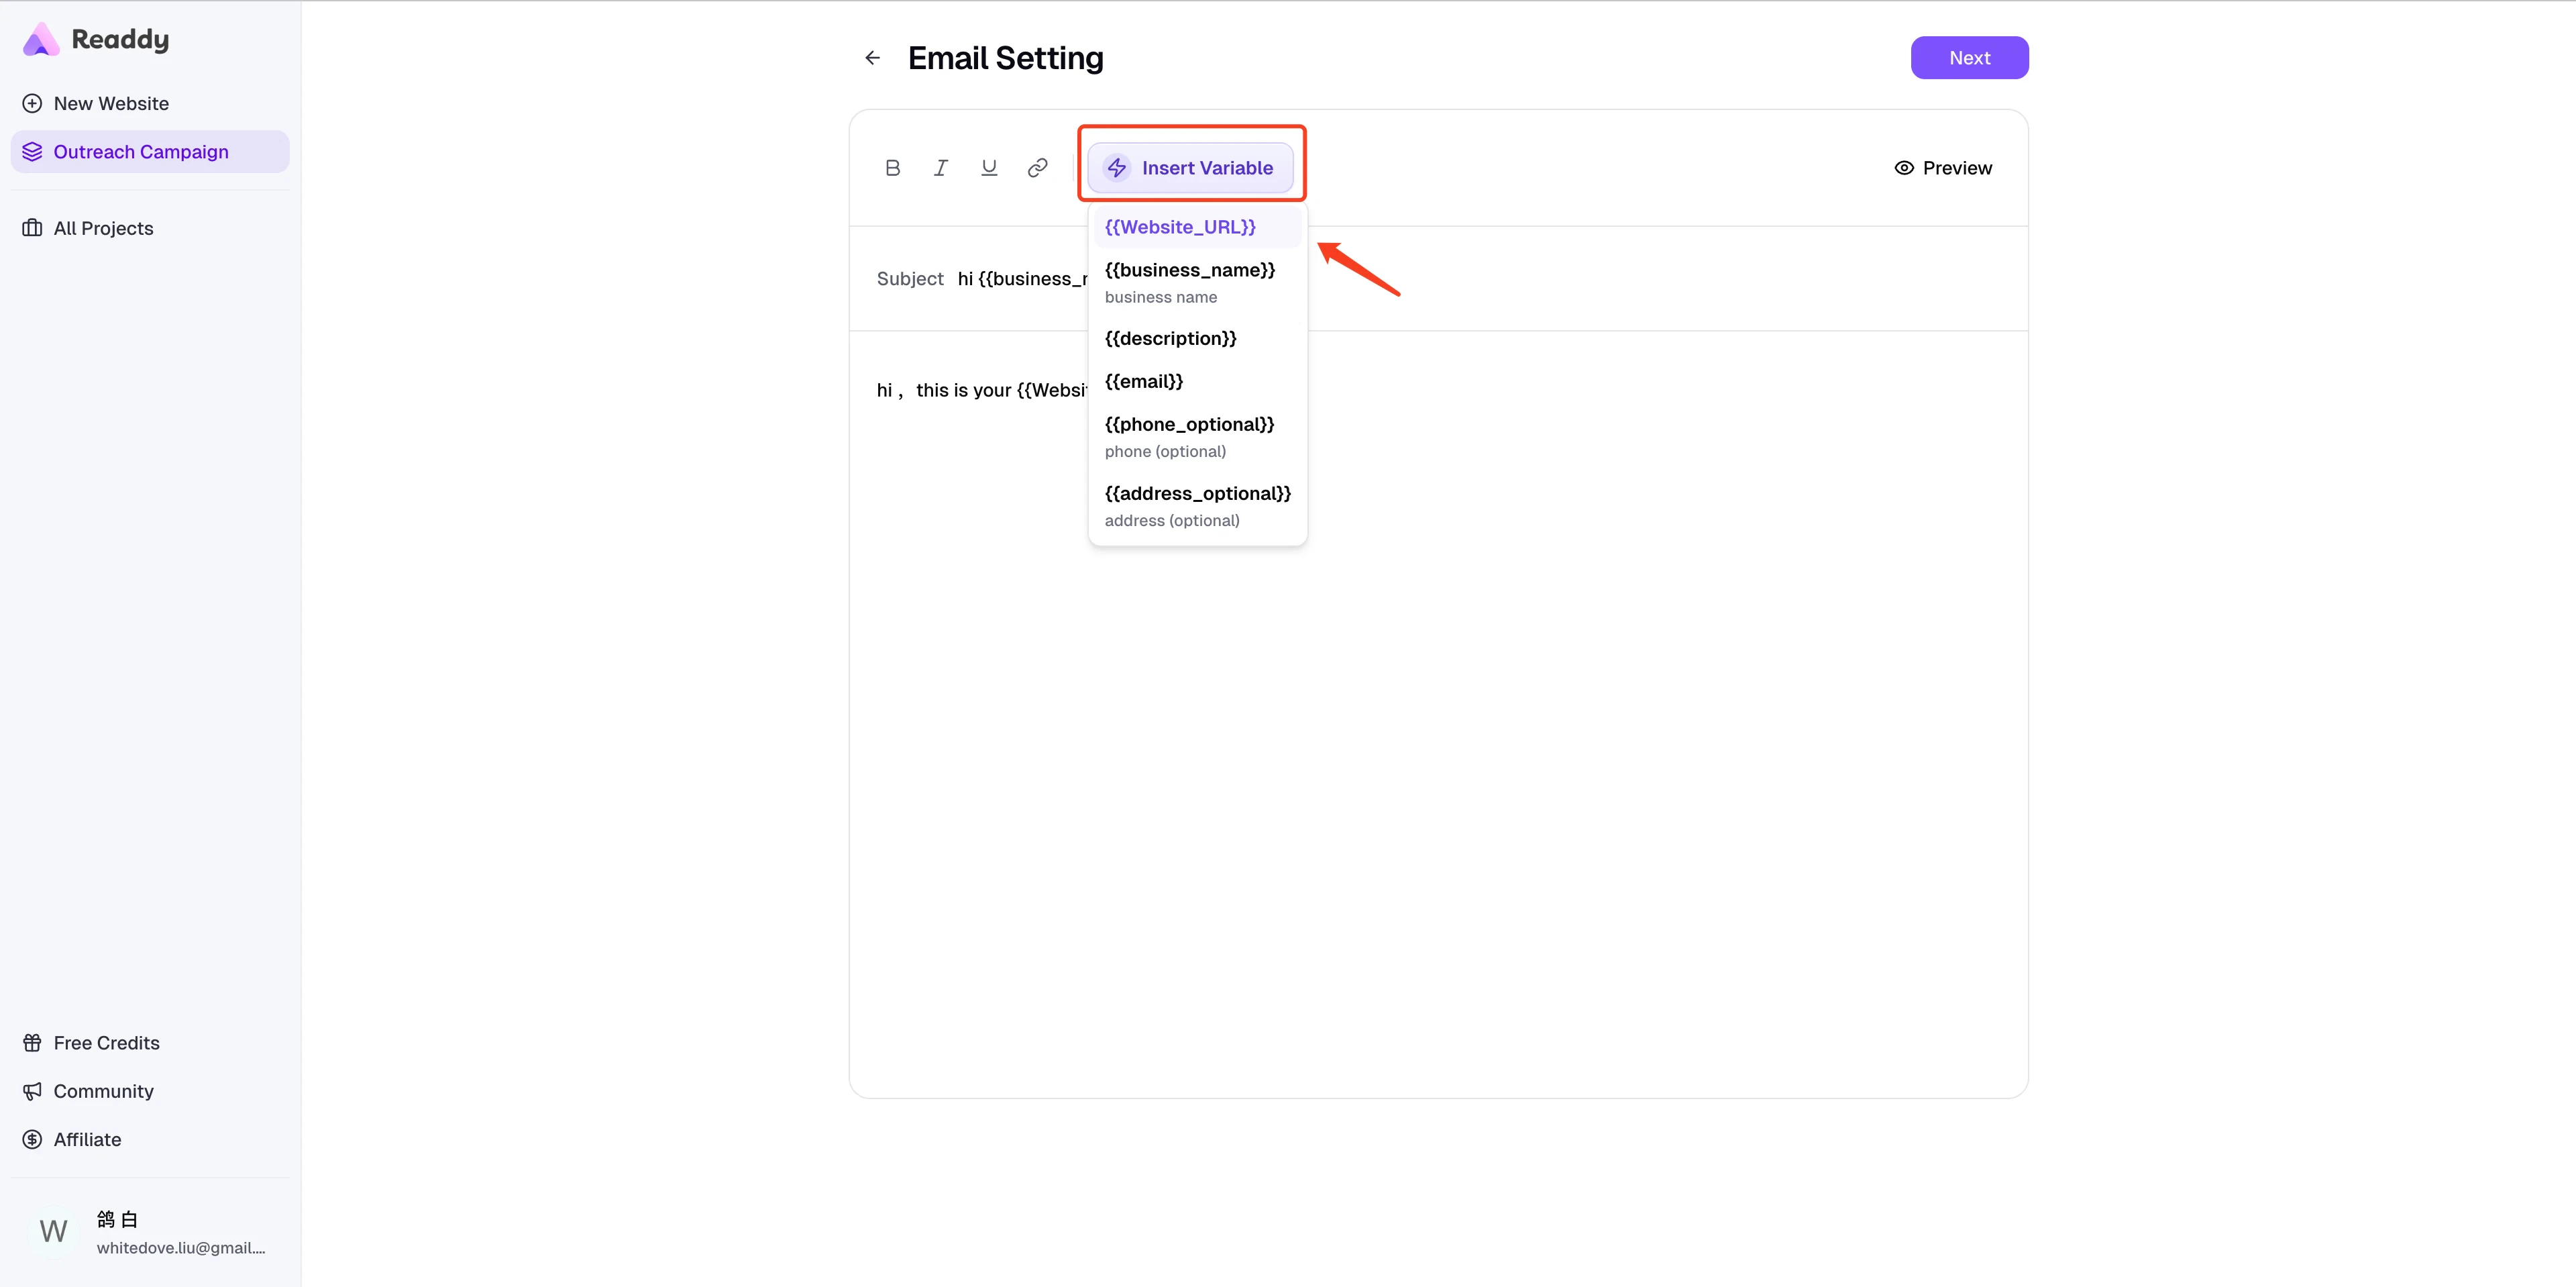The width and height of the screenshot is (2576, 1287).
Task: Click the back arrow beside Email Setting
Action: tap(872, 57)
